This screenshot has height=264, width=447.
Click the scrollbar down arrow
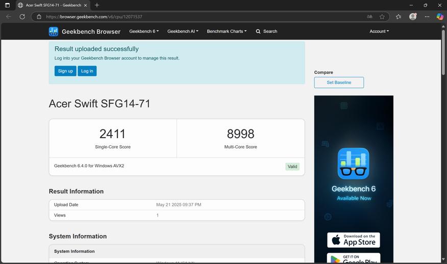coord(443,259)
